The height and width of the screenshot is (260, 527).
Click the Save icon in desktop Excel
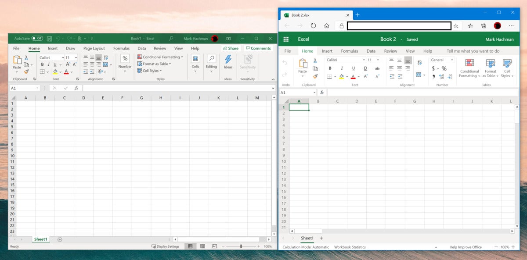(49, 39)
